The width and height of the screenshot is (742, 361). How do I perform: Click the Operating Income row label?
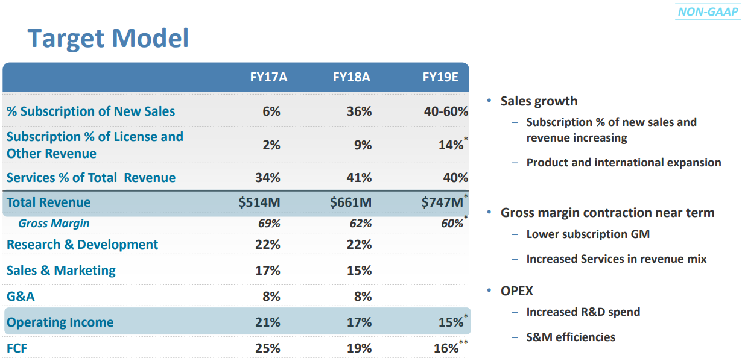click(x=60, y=322)
